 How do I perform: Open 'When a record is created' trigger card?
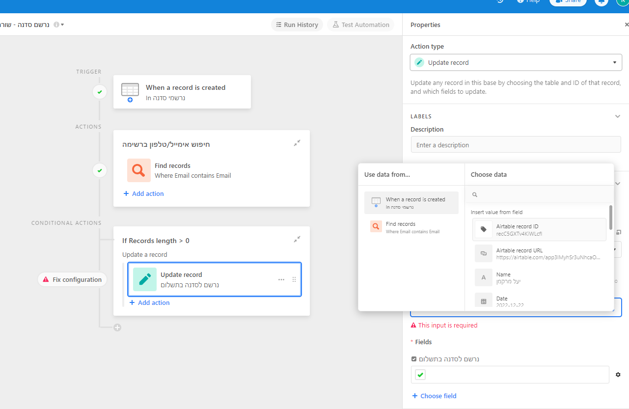point(182,92)
